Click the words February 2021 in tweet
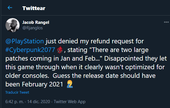Image resolution: width=170 pixels, height=108 pixels. [x=42, y=84]
